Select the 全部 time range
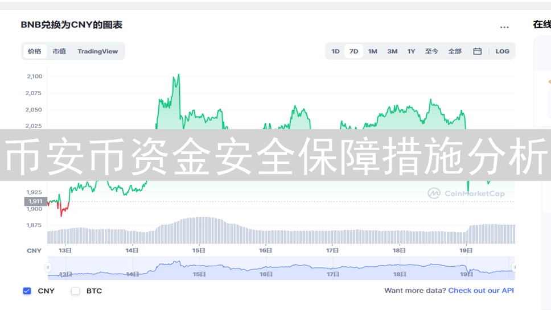 (455, 52)
